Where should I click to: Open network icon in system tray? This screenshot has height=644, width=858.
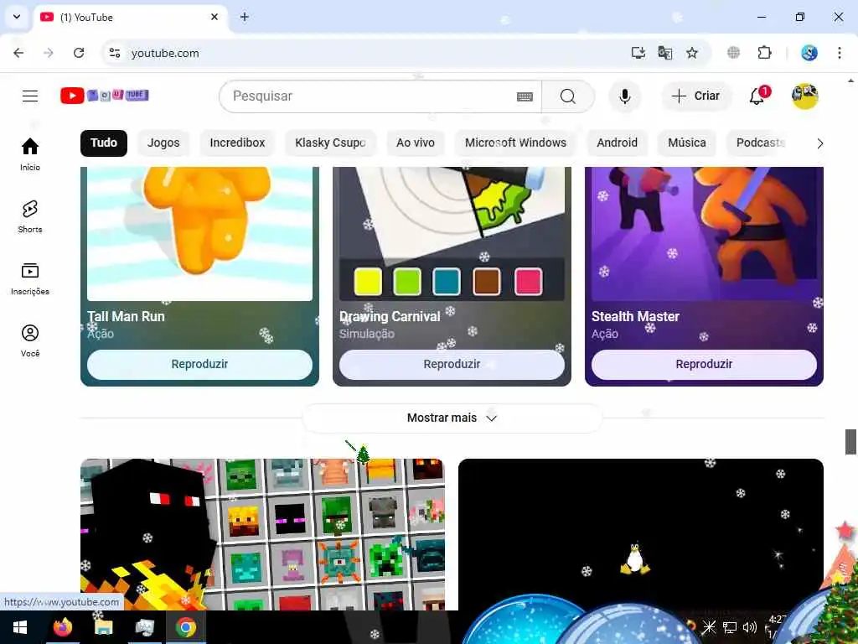point(730,627)
